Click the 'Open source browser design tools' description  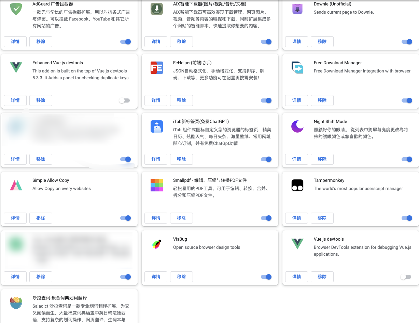tap(207, 247)
